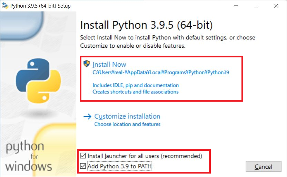
Task: Click Includes IDLE, pip and documentation line
Action: coord(136,85)
